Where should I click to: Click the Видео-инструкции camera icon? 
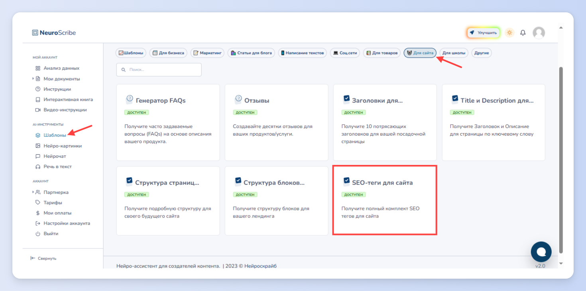point(38,110)
